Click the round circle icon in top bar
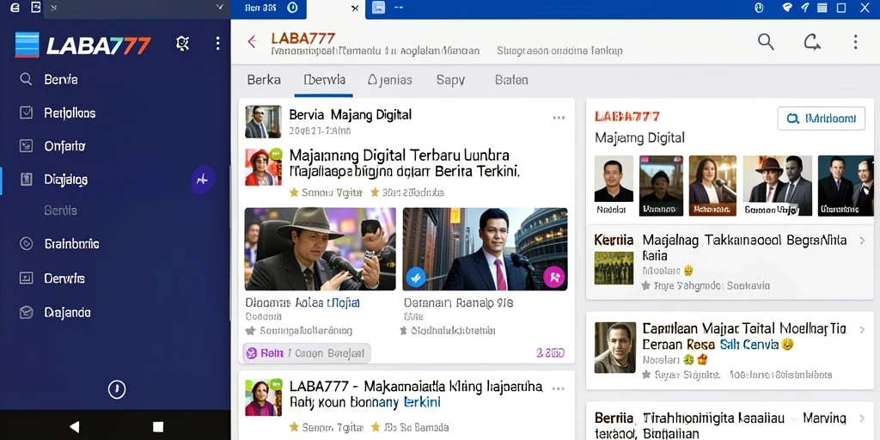 pos(760,7)
